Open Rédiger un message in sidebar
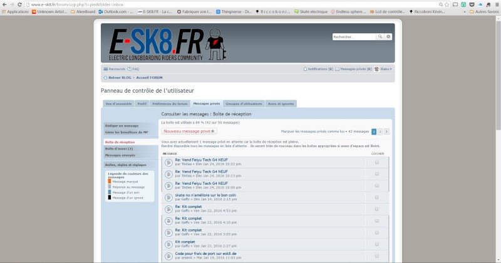This screenshot has height=263, width=501. 130,126
